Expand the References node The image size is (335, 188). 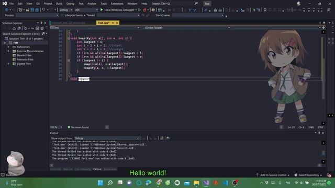[x=8, y=47]
